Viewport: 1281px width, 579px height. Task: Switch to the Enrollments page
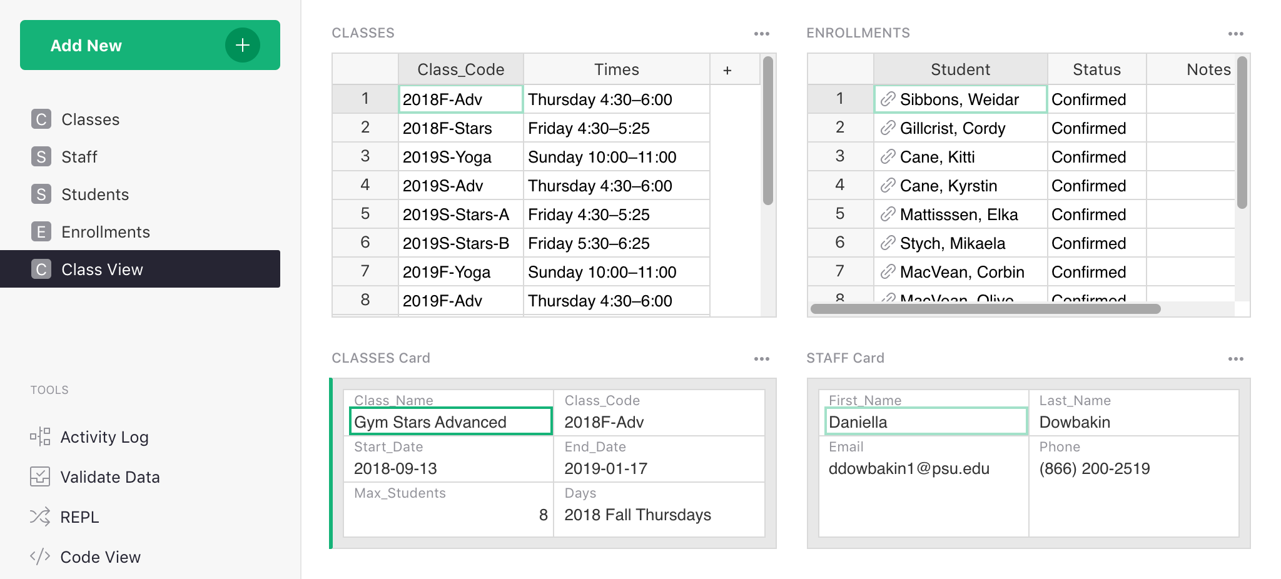106,232
